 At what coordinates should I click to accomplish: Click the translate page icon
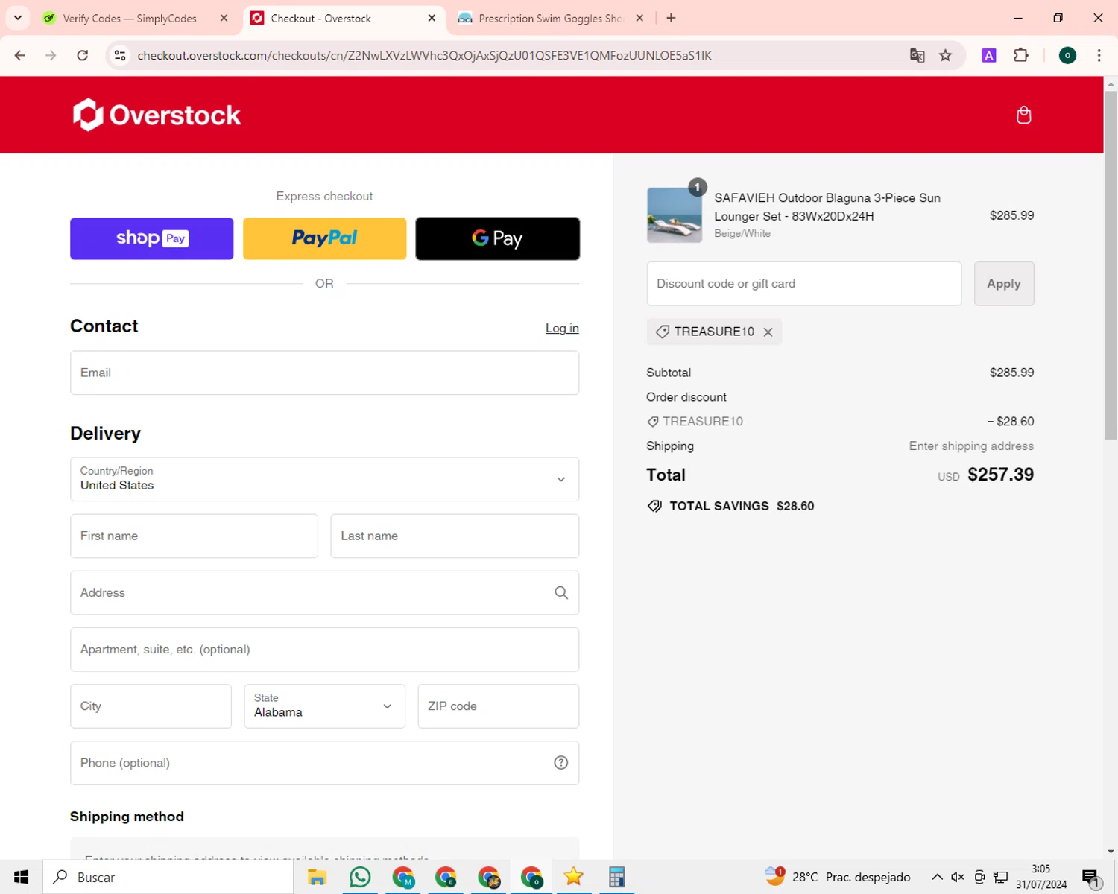point(918,55)
